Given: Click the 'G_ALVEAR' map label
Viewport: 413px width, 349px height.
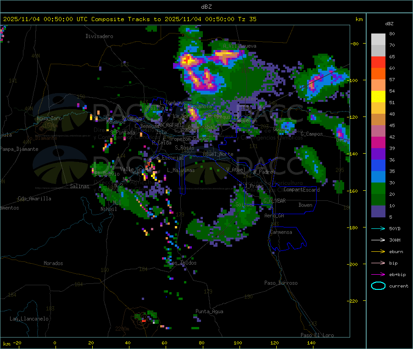Looking at the screenshot, I should (x=274, y=201).
